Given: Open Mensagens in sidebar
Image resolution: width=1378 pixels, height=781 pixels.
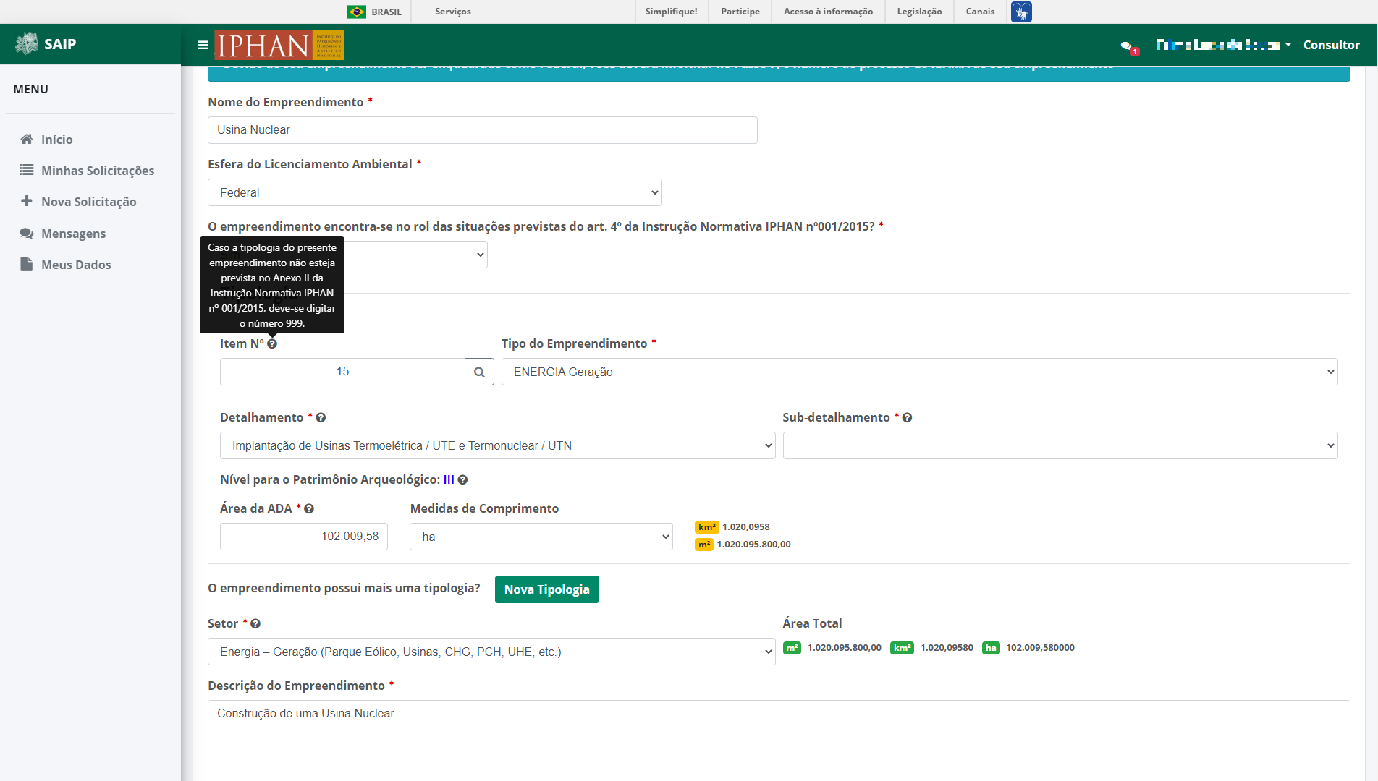Looking at the screenshot, I should point(74,234).
